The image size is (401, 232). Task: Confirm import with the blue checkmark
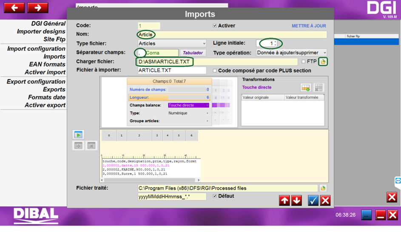pos(313,200)
